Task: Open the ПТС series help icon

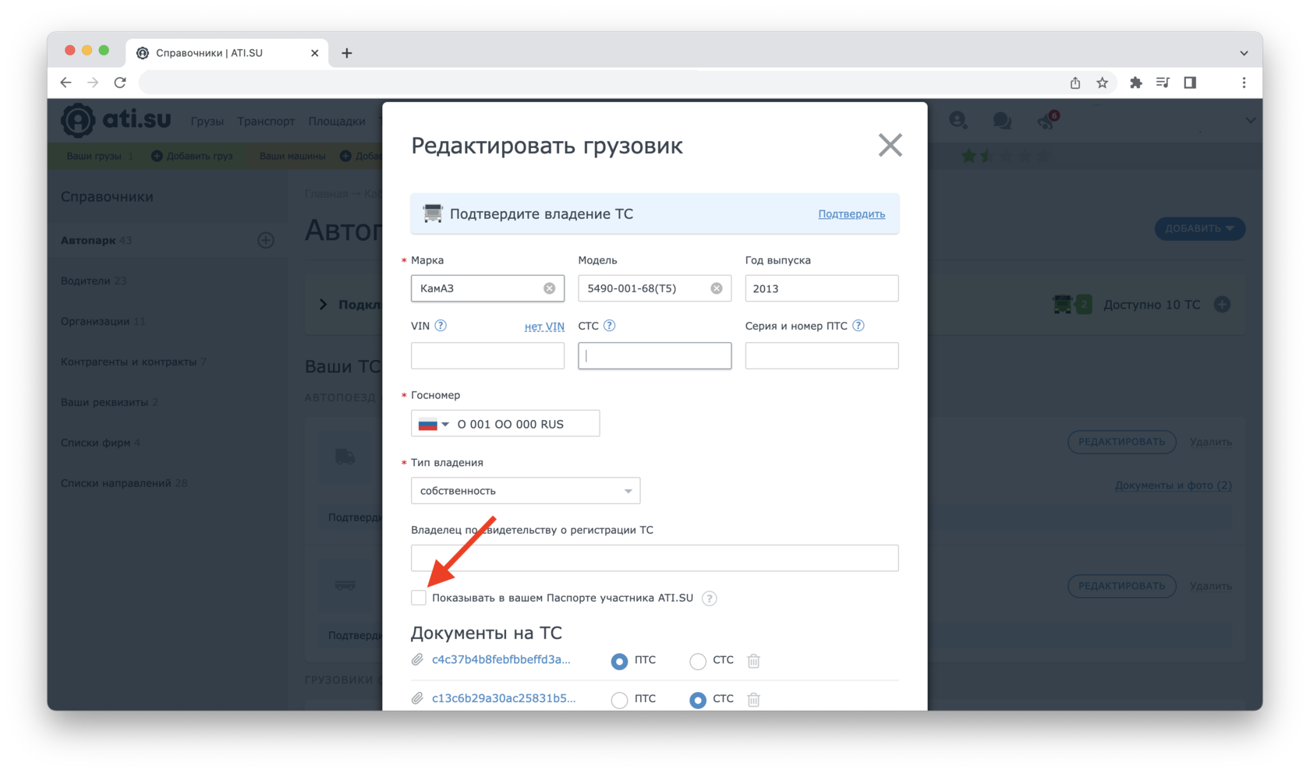Action: (858, 326)
